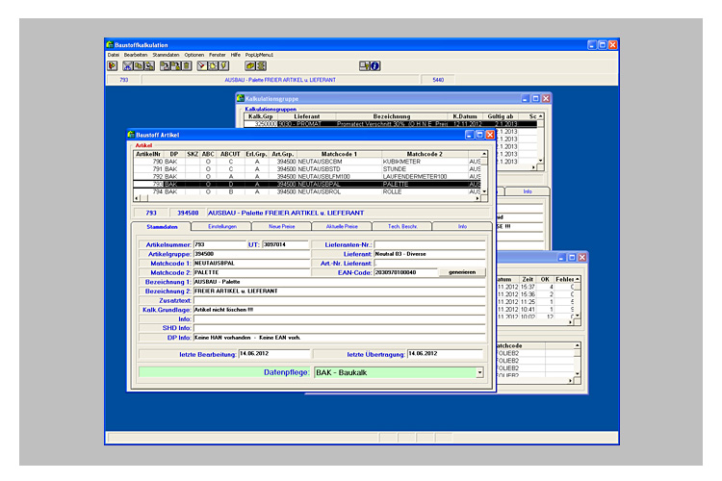Click article table scroll-up arrow

click(x=484, y=154)
